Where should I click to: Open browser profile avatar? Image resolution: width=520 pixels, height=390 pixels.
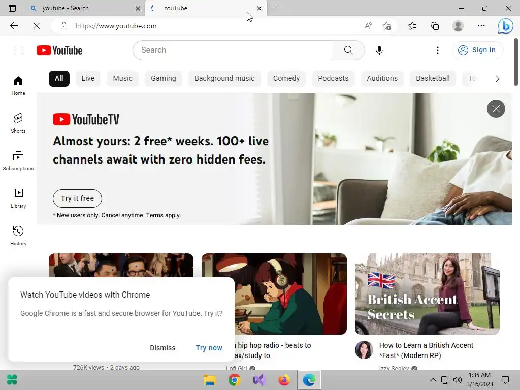[458, 26]
